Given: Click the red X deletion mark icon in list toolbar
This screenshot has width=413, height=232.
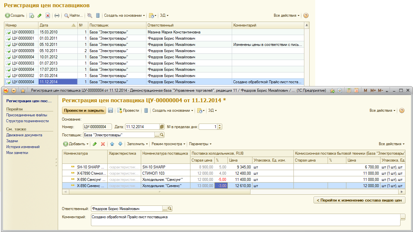Looking at the screenshot, I should coord(48,15).
